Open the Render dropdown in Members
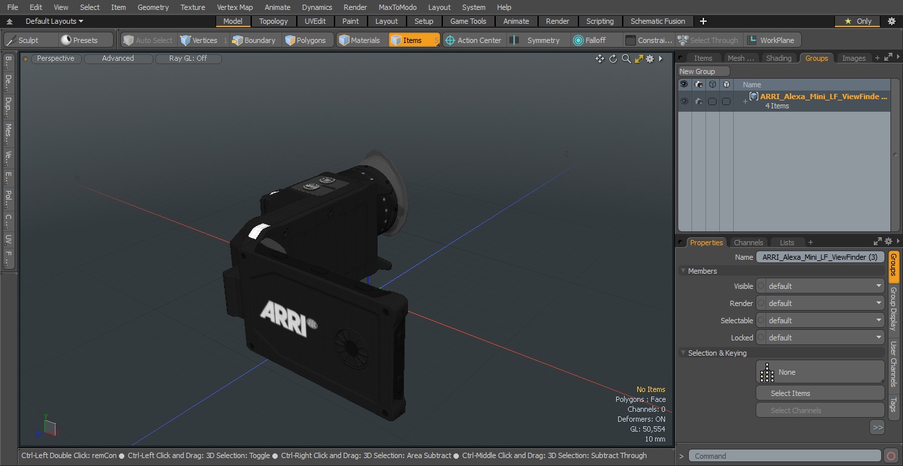 click(820, 303)
